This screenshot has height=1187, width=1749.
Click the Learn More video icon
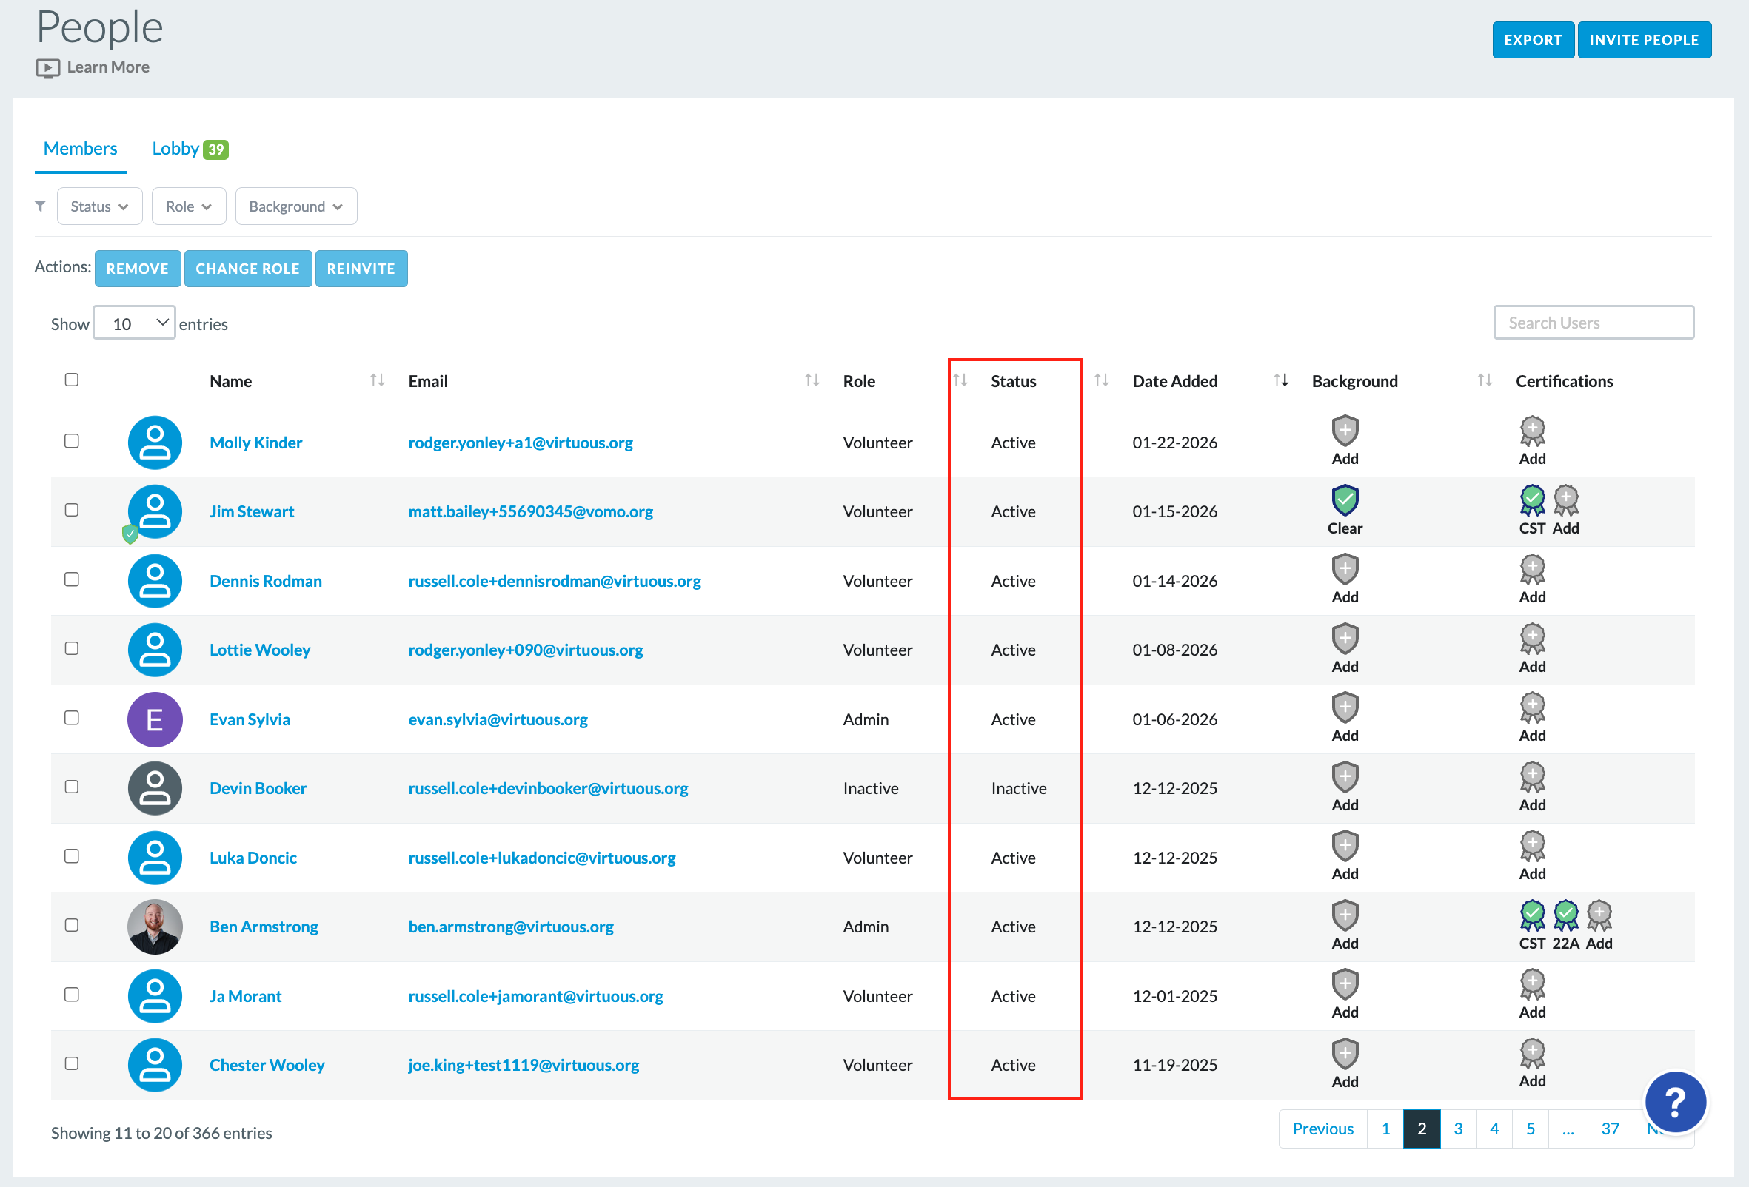pos(47,68)
